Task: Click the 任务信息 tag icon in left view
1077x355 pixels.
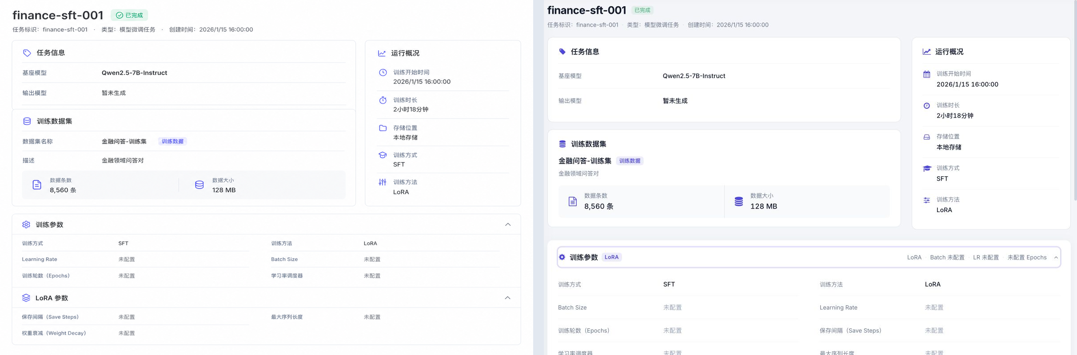Action: point(27,53)
